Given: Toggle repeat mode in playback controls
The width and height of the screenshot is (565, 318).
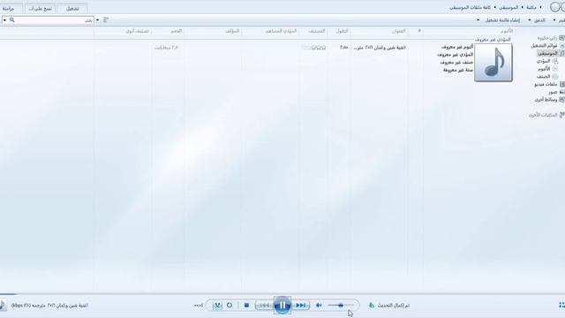Looking at the screenshot, I should pos(230,306).
